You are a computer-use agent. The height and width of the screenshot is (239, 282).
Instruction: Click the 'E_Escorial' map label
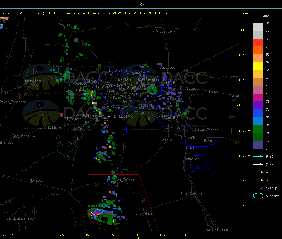click(116, 108)
